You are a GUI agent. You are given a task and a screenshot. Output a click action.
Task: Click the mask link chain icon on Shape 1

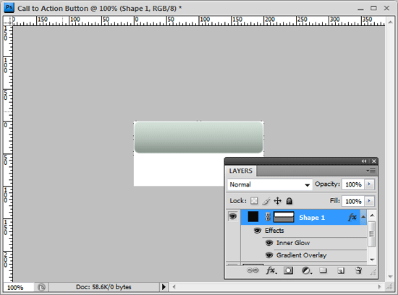(268, 217)
